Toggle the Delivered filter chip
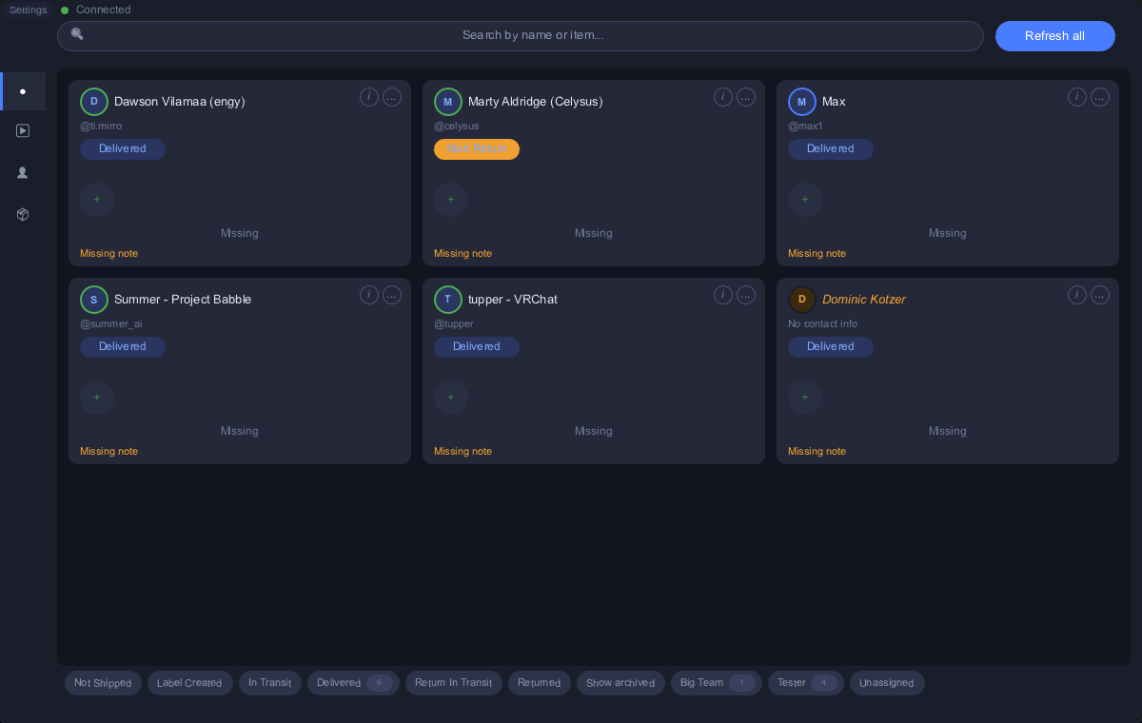This screenshot has width=1142, height=723. (x=353, y=683)
